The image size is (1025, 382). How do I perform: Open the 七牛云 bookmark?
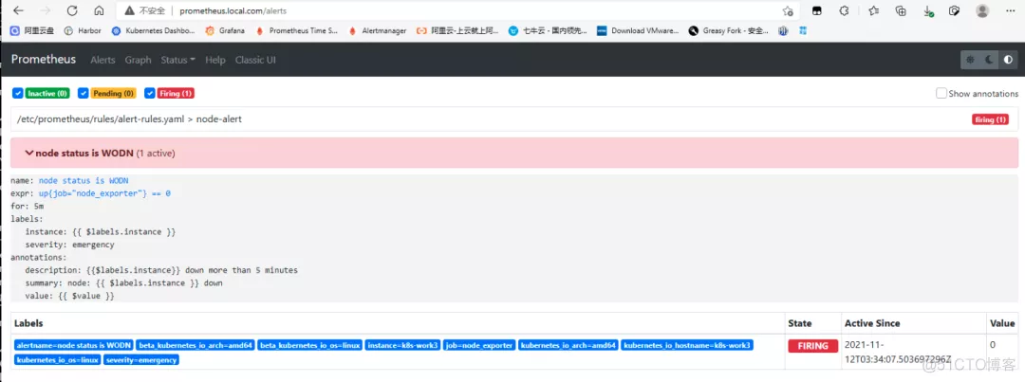point(548,30)
